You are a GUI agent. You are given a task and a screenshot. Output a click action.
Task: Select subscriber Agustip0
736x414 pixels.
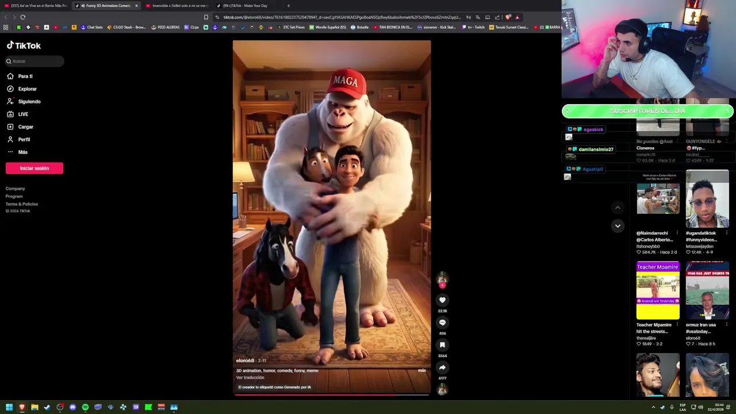(x=592, y=169)
